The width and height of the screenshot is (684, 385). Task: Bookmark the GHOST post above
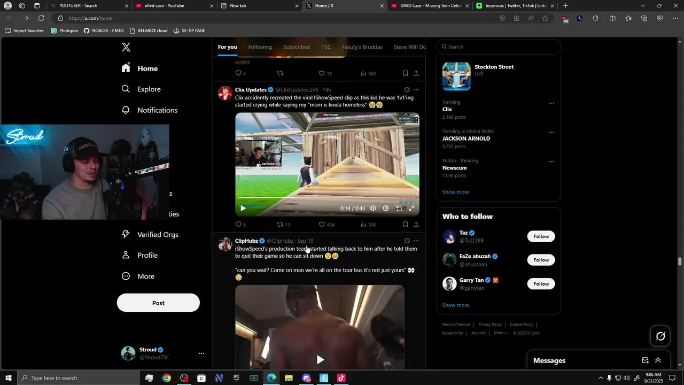(x=406, y=73)
